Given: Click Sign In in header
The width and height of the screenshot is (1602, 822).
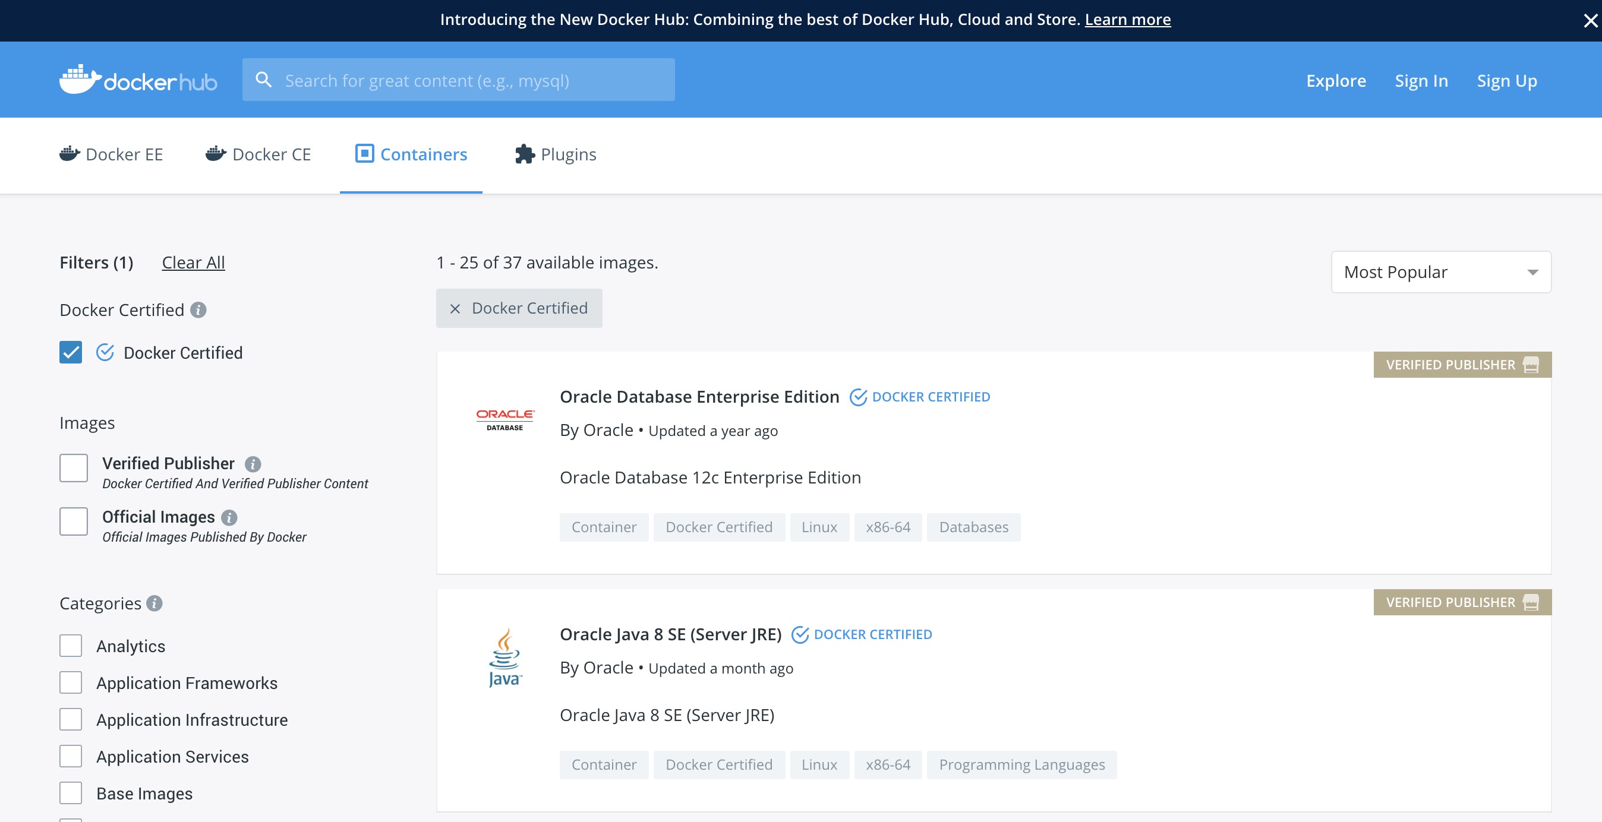Looking at the screenshot, I should tap(1421, 80).
